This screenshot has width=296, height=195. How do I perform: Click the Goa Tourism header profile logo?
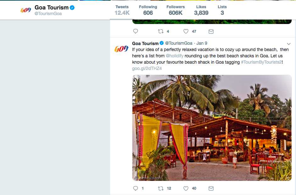point(26,10)
